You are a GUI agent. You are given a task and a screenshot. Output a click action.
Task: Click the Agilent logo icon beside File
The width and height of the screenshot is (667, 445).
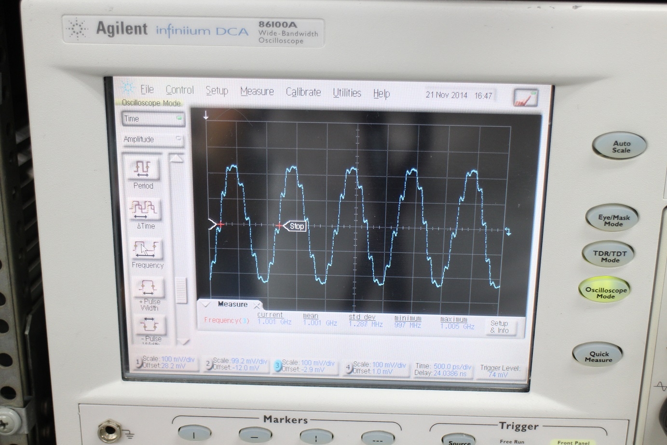[128, 88]
